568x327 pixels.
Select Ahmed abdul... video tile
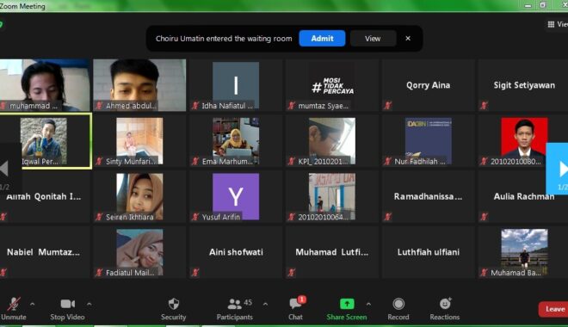coord(139,85)
